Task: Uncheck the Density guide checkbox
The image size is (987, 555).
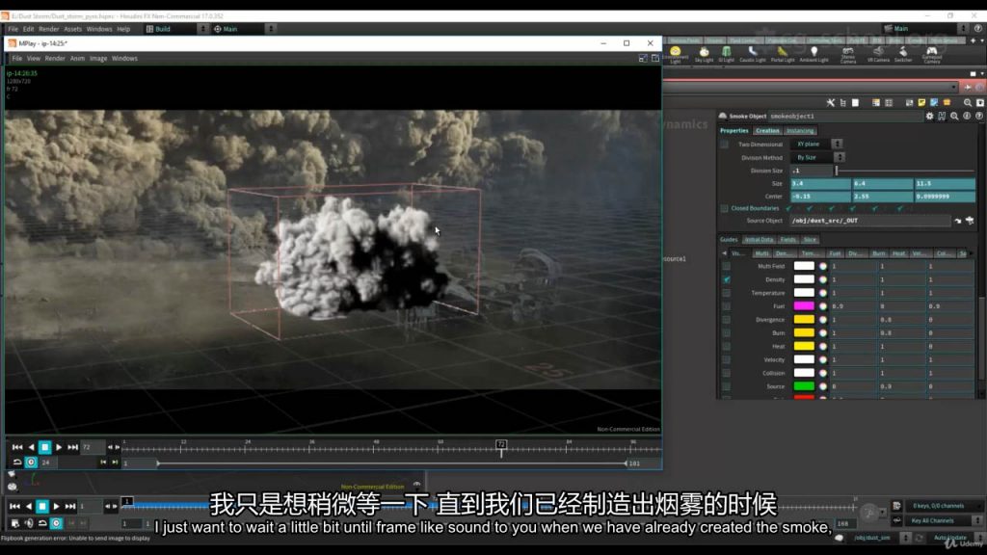Action: pos(727,279)
